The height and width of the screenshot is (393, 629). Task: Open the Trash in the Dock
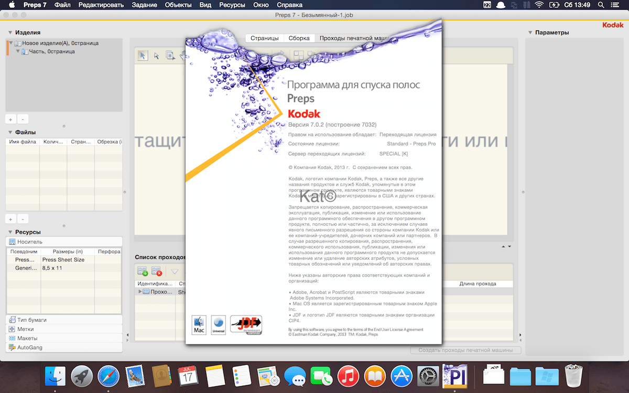click(573, 376)
